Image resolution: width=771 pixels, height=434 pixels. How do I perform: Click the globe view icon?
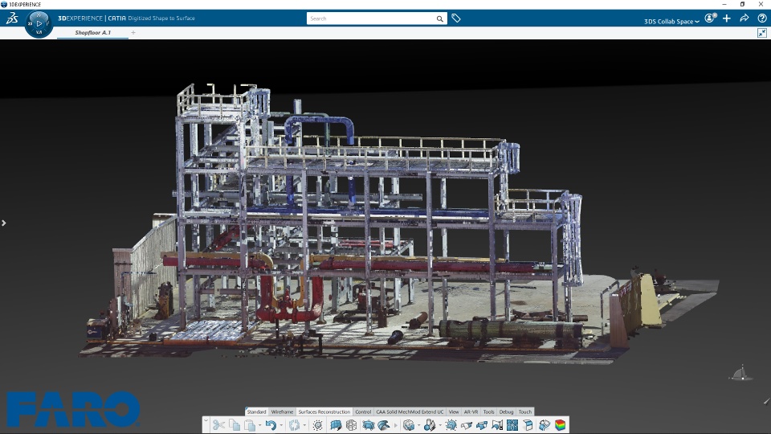tap(408, 424)
